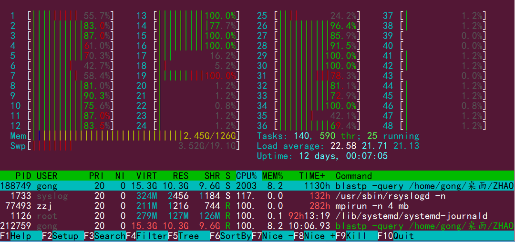Sort by the PID column header
This screenshot has width=515, height=242.
tap(23, 176)
